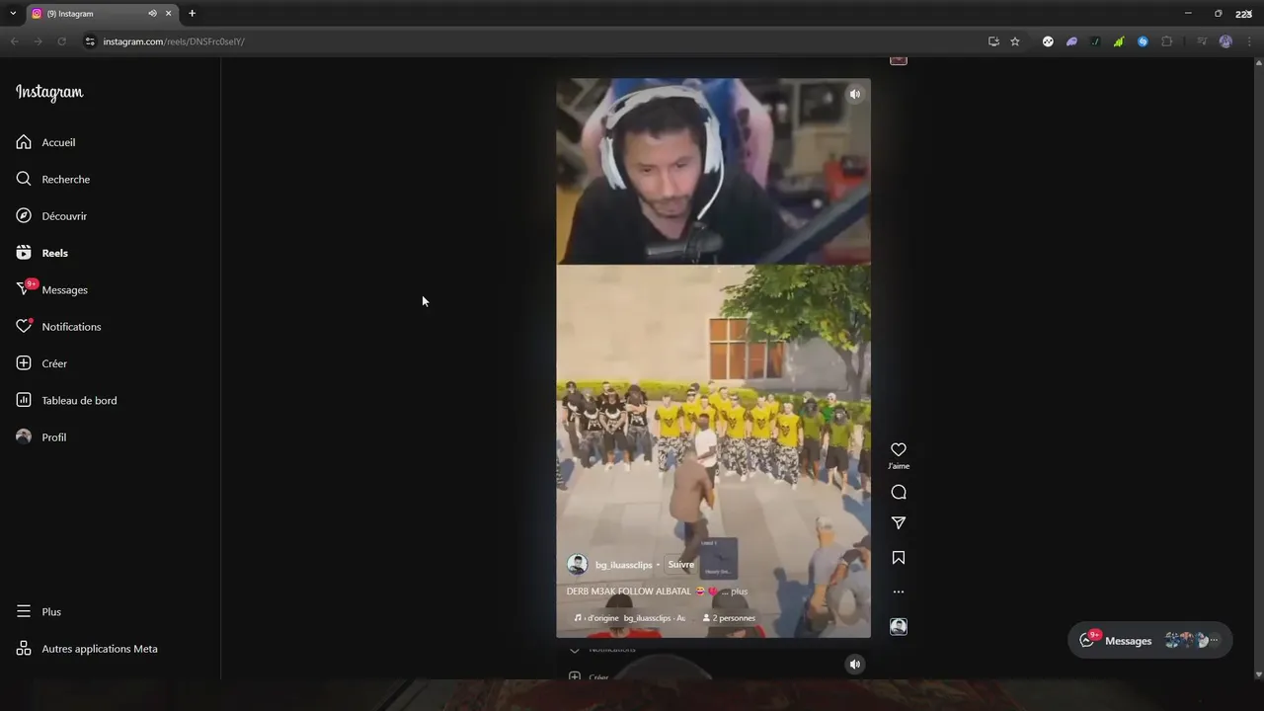Image resolution: width=1264 pixels, height=711 pixels.
Task: Toggle sound on the next reel below
Action: [x=855, y=665]
